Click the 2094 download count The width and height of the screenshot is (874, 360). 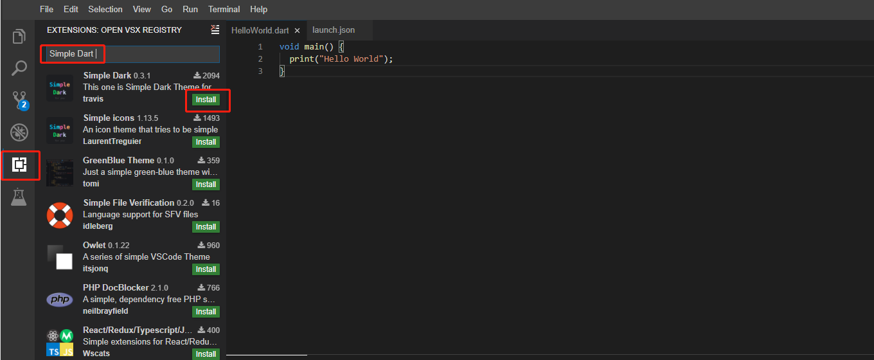(207, 75)
